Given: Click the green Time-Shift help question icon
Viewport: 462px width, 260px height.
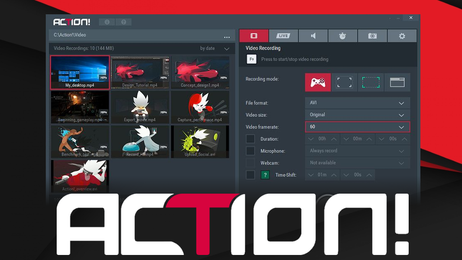Looking at the screenshot, I should coord(265,175).
